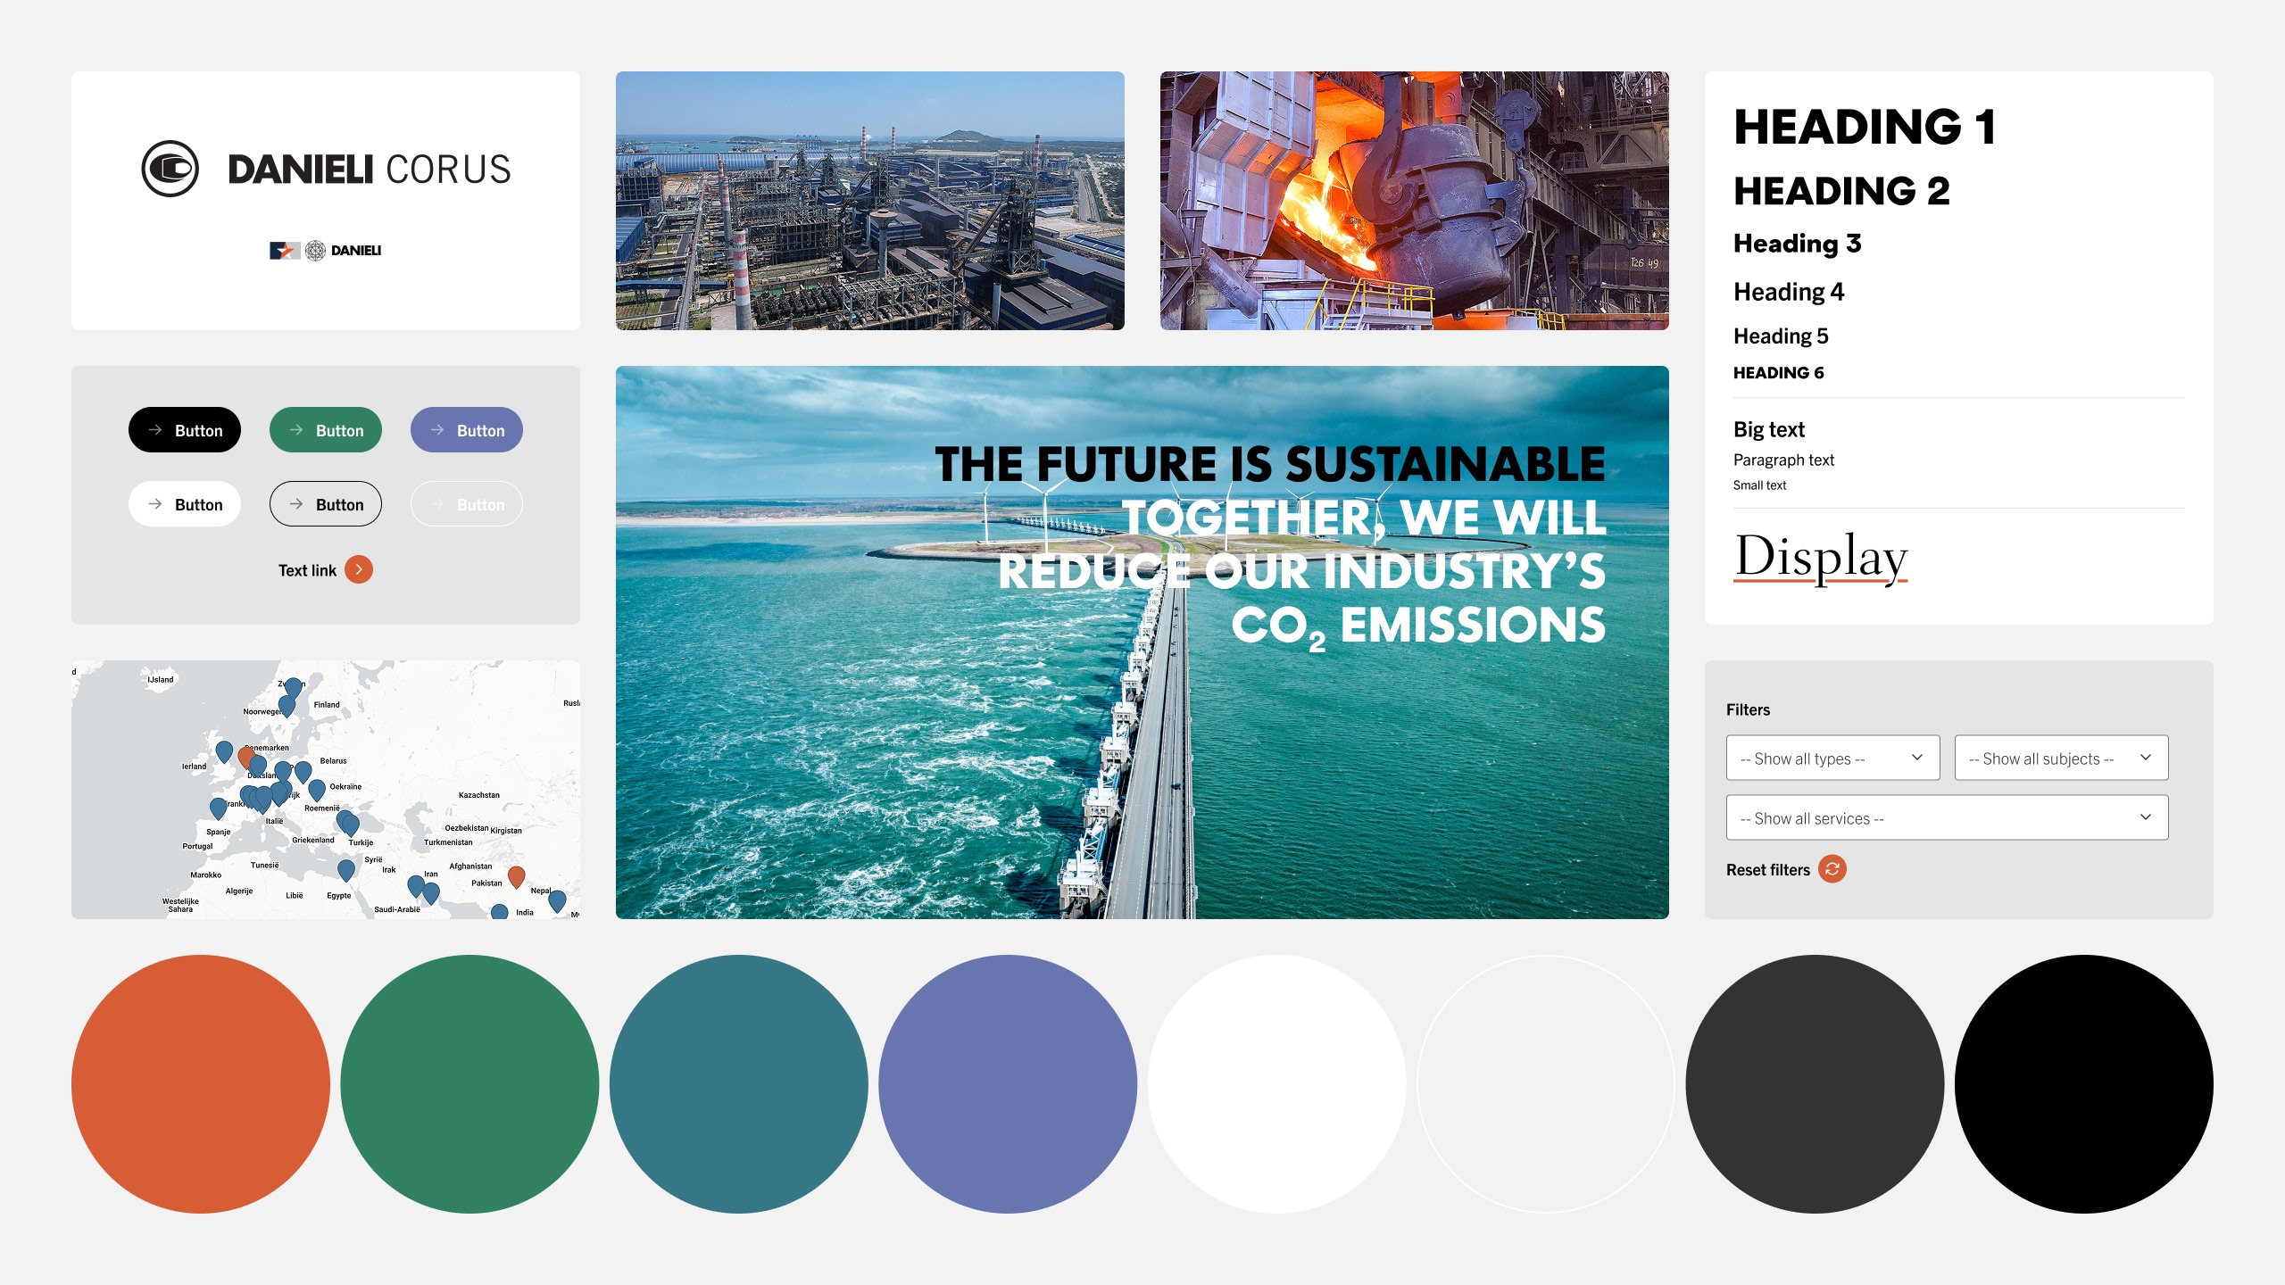The image size is (2285, 1285).
Task: Select the teal color swatch circle
Action: 738,1083
